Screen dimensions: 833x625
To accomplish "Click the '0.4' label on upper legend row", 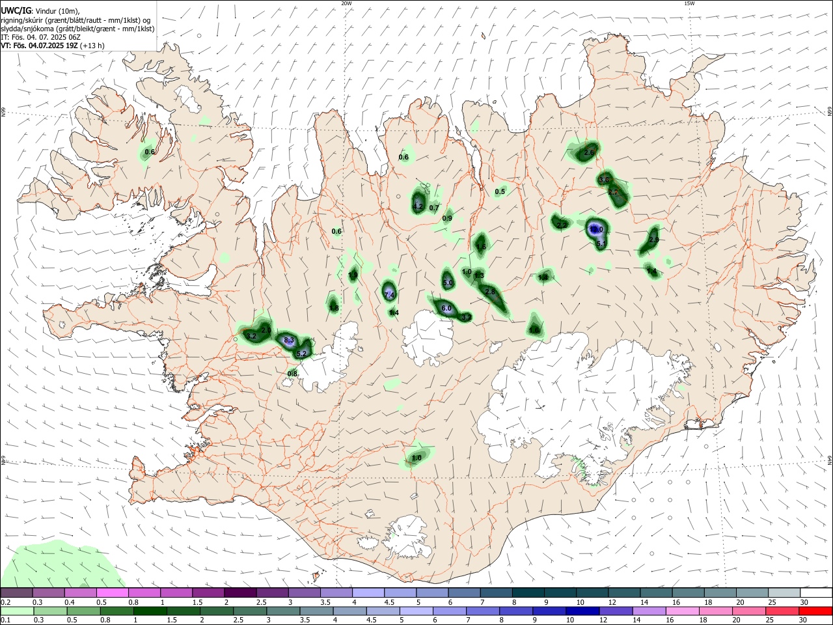I will point(70,602).
